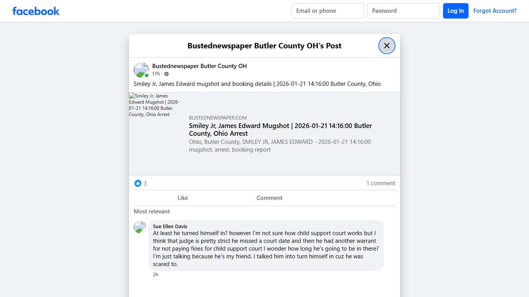529x297 pixels.
Task: Click Sue Ellen Davis's profile avatar
Action: click(139, 227)
